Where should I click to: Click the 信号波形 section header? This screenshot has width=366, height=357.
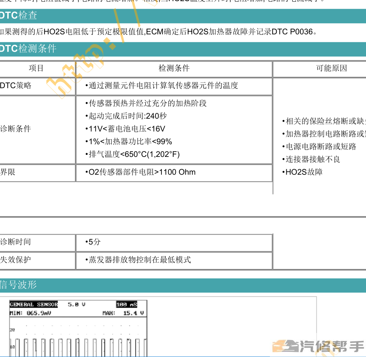tap(183, 285)
